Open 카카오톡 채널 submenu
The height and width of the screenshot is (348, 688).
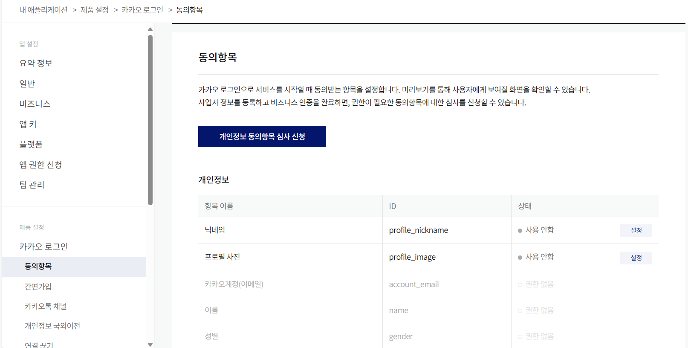click(46, 306)
